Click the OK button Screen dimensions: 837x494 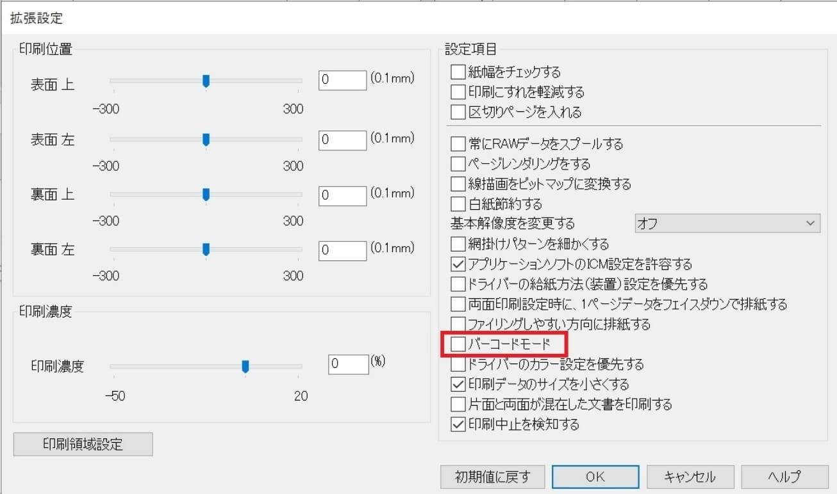point(595,476)
